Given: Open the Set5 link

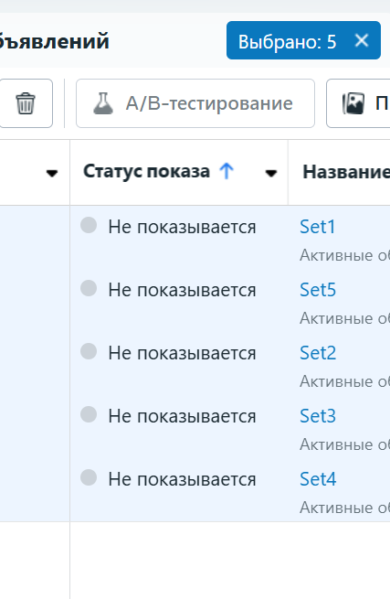Looking at the screenshot, I should (x=318, y=290).
